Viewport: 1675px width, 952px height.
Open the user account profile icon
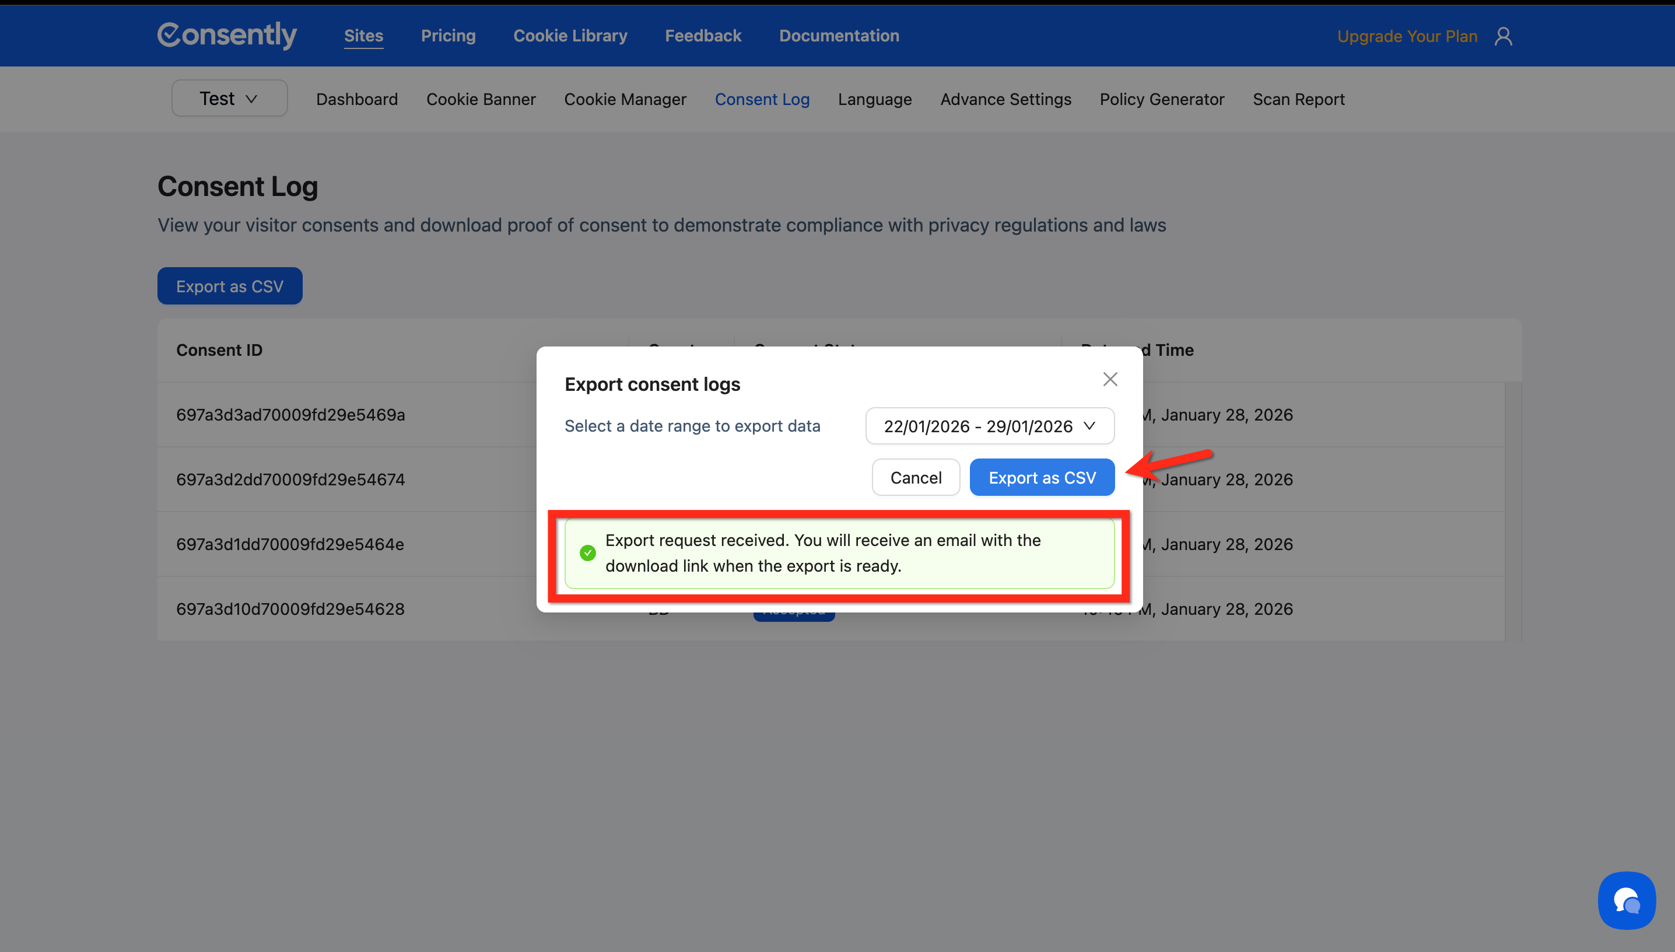1503,36
